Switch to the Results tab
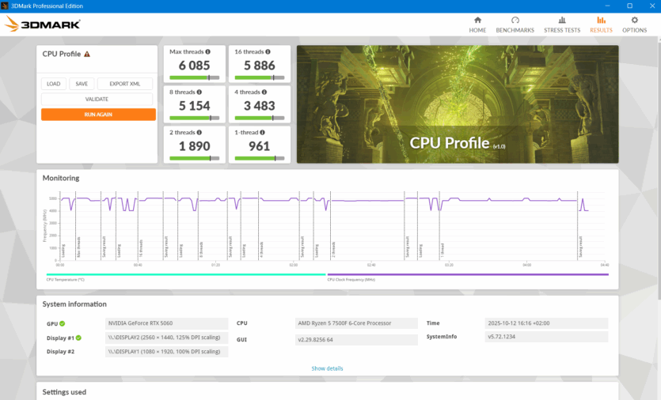This screenshot has height=400, width=661. 601,24
